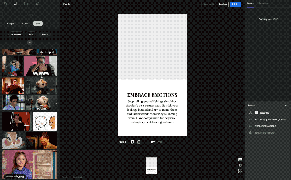This screenshot has height=180, width=291.
Task: Toggle the Video media filter
Action: (x=25, y=23)
